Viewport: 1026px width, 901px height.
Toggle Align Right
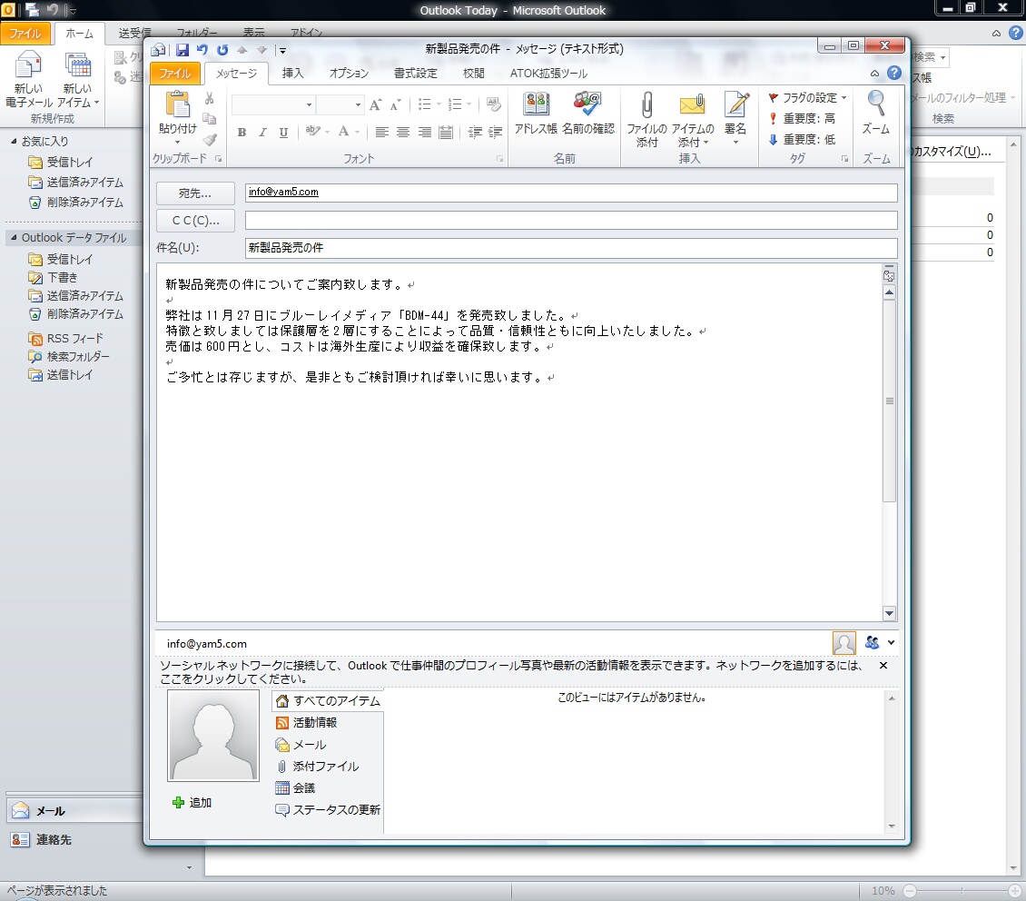(425, 133)
